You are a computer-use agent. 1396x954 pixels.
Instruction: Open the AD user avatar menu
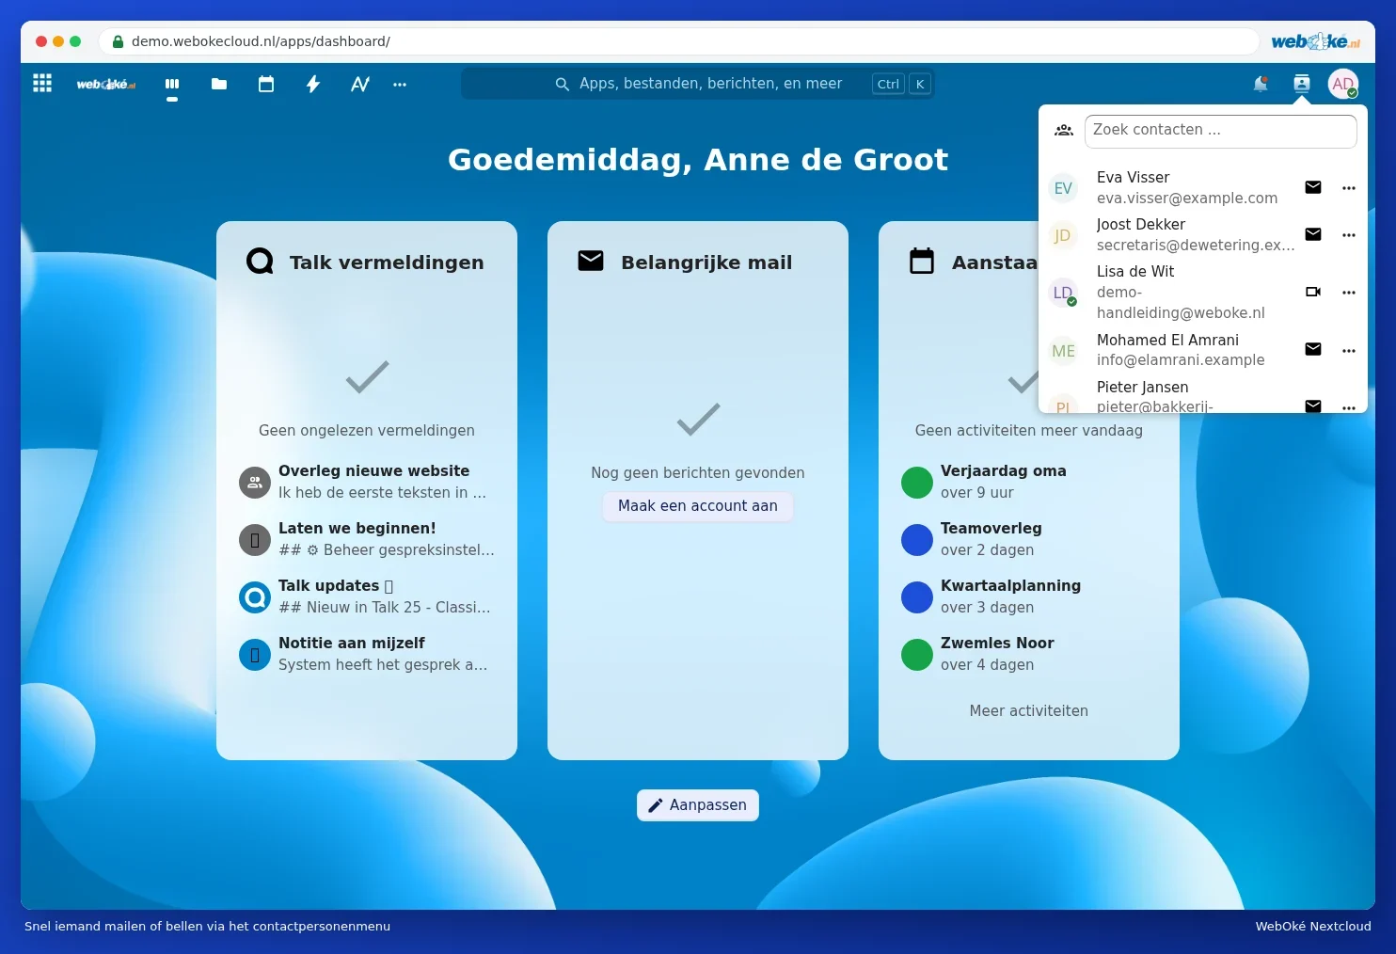(x=1343, y=84)
